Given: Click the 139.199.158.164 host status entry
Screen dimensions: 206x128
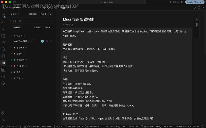Looking at the screenshot, I should point(74,126).
